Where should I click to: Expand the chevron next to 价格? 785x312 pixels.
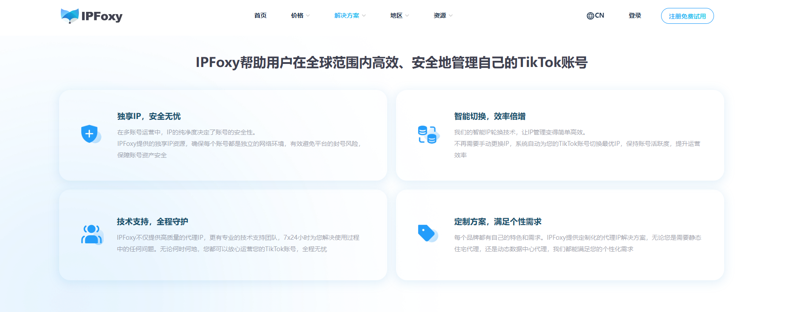tap(308, 16)
